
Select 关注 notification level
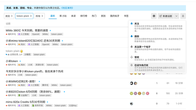(157, 27)
